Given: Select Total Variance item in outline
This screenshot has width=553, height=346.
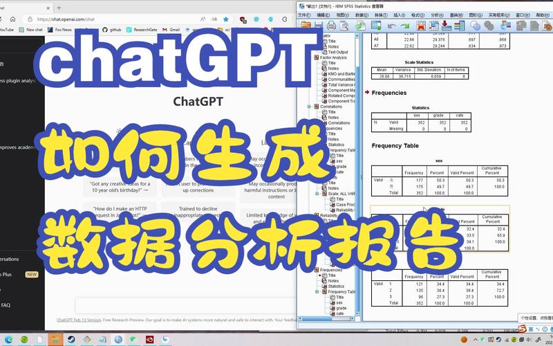Looking at the screenshot, I should [x=340, y=84].
